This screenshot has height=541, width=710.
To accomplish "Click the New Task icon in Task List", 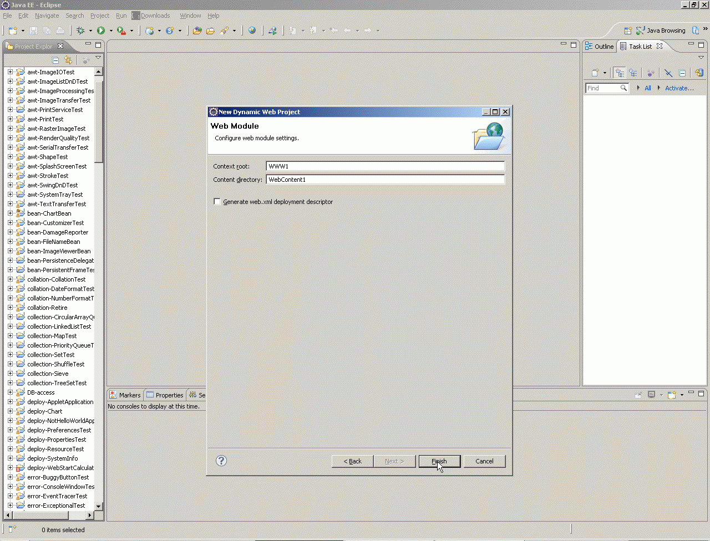I will pos(595,73).
